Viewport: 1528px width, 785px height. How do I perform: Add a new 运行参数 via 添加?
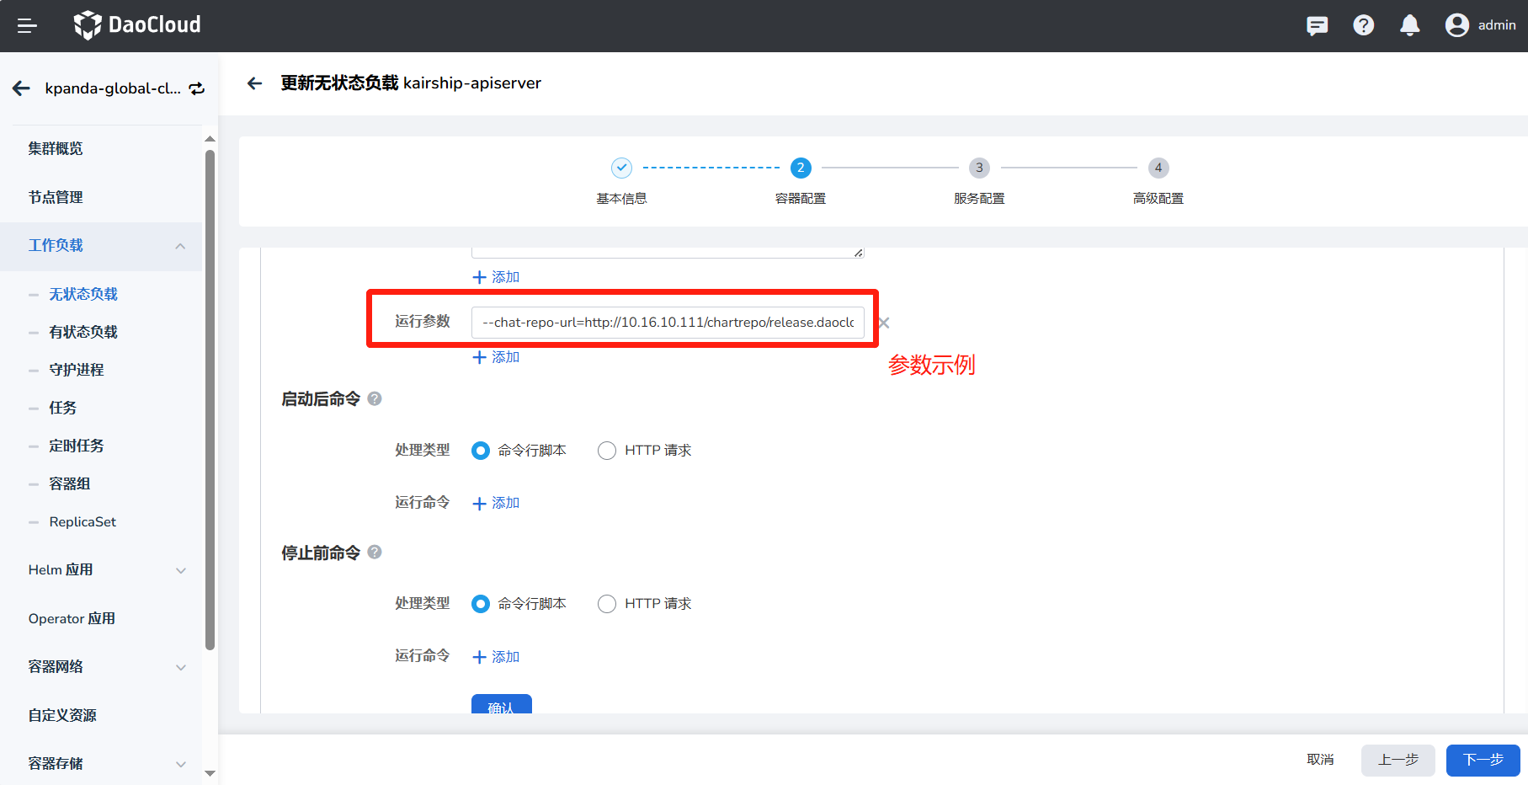[x=496, y=356]
